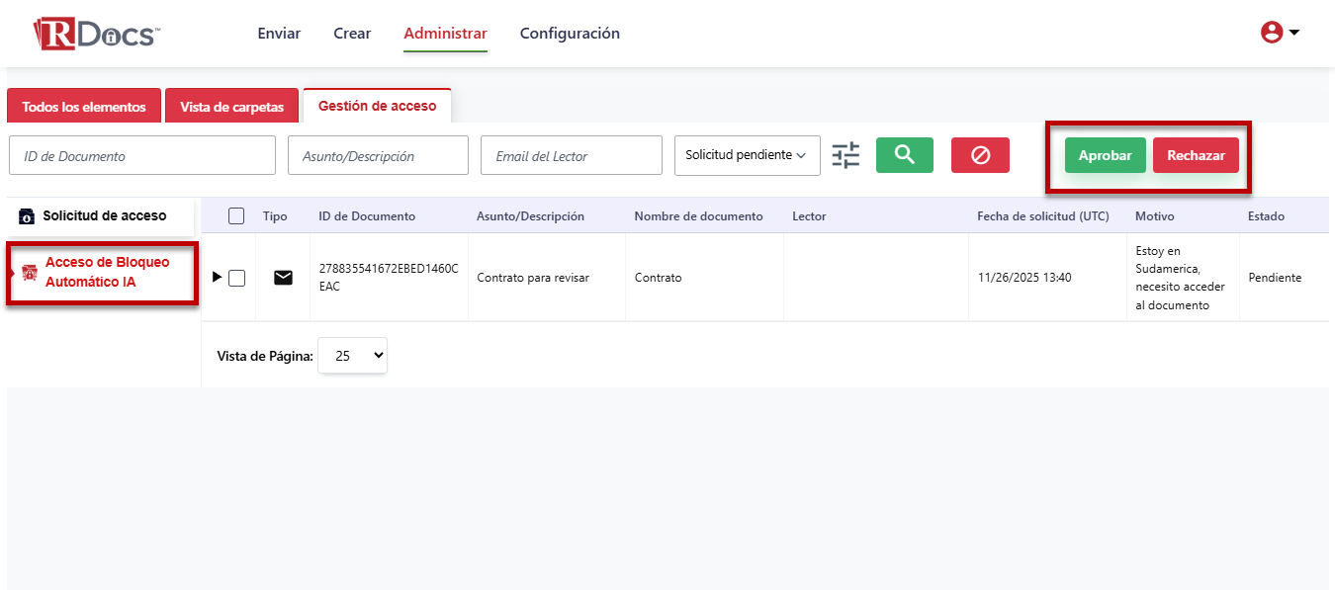Switch to the Todos los elementos tab

coord(84,105)
